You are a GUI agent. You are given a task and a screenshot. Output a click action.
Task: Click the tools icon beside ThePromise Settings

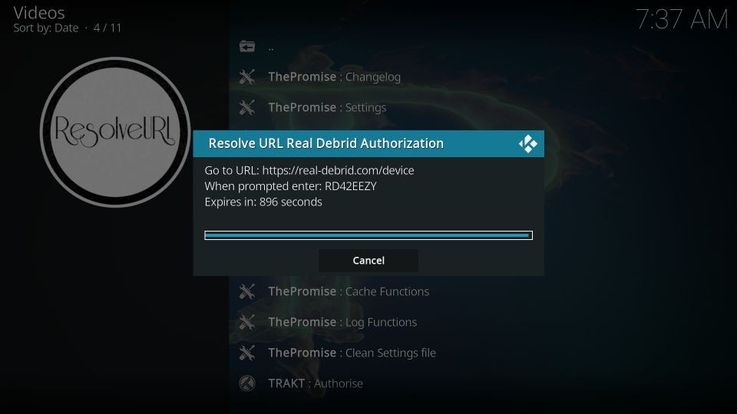click(x=247, y=107)
